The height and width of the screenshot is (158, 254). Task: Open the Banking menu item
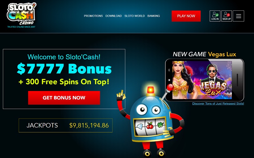pyautogui.click(x=154, y=16)
